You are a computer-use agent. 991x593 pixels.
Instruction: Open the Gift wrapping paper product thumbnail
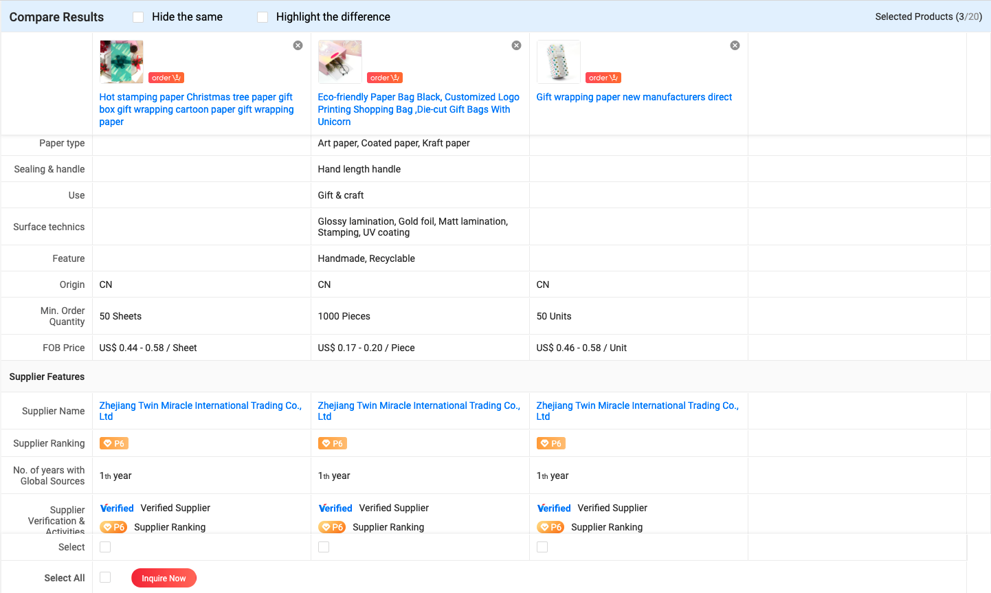click(558, 62)
